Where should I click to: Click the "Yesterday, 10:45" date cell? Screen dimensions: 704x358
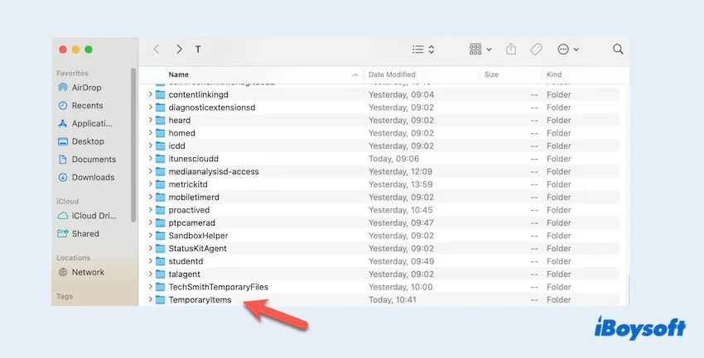pos(401,210)
